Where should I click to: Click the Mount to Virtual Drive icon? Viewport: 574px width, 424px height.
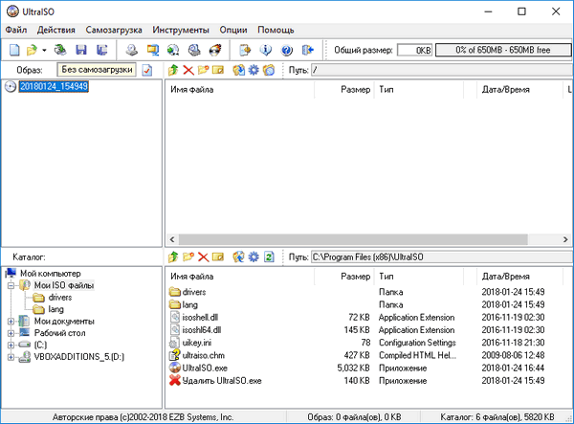point(194,50)
